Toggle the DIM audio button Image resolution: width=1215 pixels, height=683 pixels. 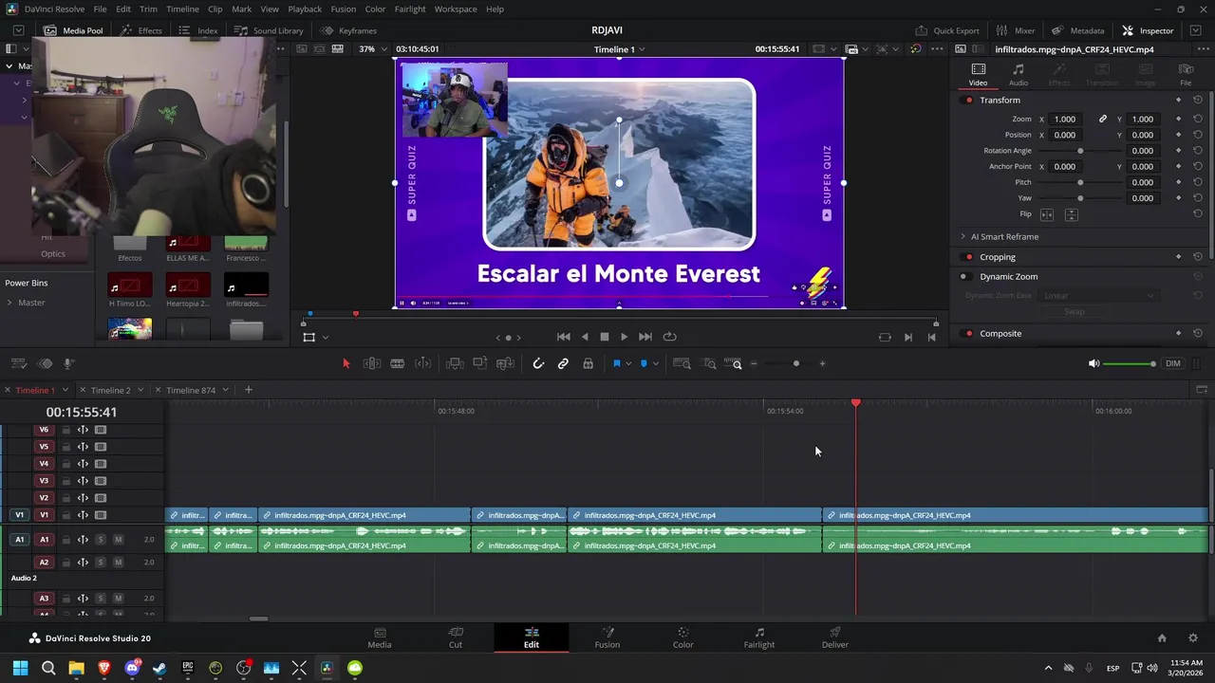[1173, 363]
